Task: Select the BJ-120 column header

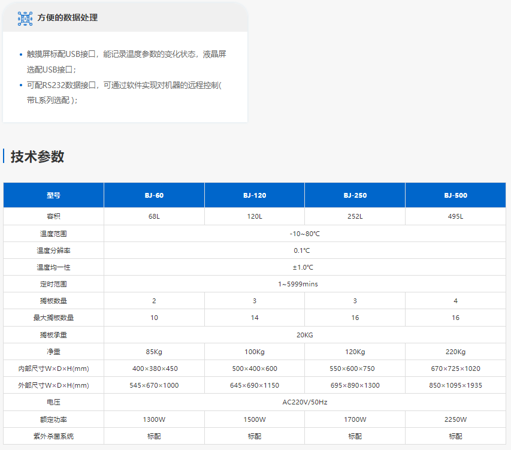Action: pyautogui.click(x=255, y=195)
